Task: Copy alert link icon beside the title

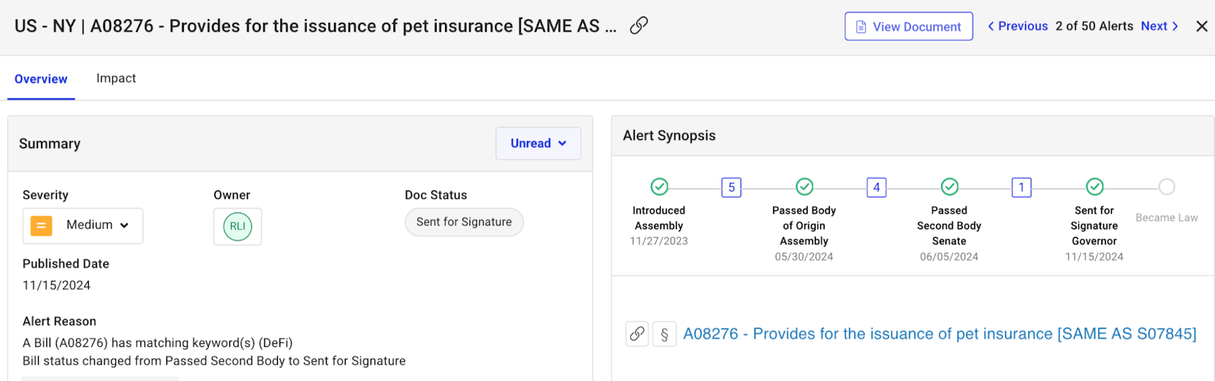Action: [x=639, y=26]
